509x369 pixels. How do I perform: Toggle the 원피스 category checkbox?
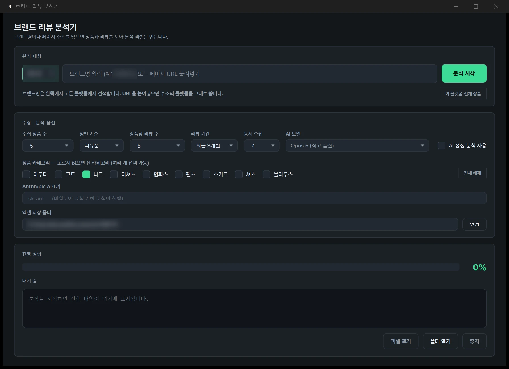pyautogui.click(x=146, y=174)
